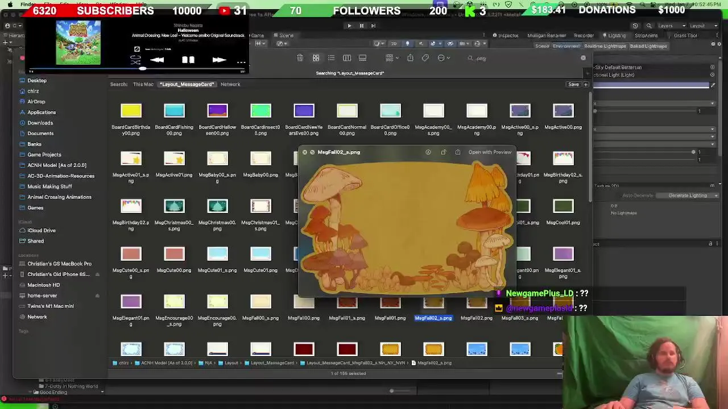Open AirDrop in Finder sidebar
The width and height of the screenshot is (728, 409).
[x=36, y=102]
